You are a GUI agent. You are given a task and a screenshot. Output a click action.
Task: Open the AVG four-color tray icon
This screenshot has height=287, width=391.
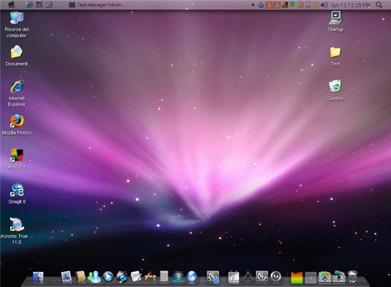tap(285, 5)
